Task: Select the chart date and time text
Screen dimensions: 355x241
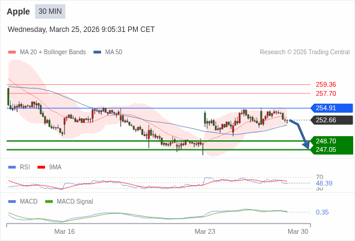Action: pos(81,30)
